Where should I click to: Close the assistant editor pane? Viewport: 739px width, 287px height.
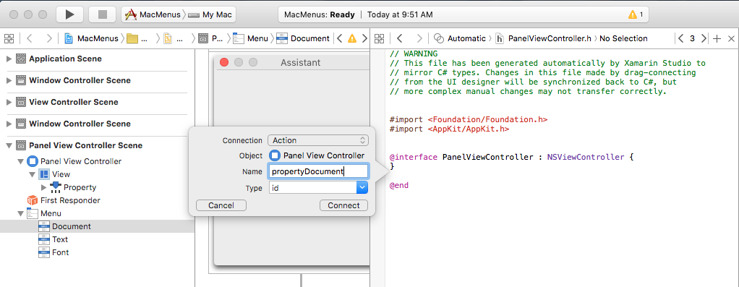[x=731, y=38]
